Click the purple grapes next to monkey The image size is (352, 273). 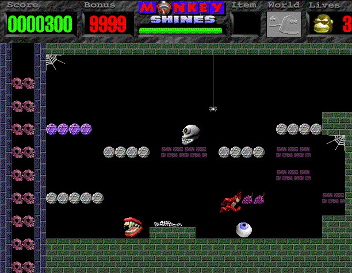(253, 198)
